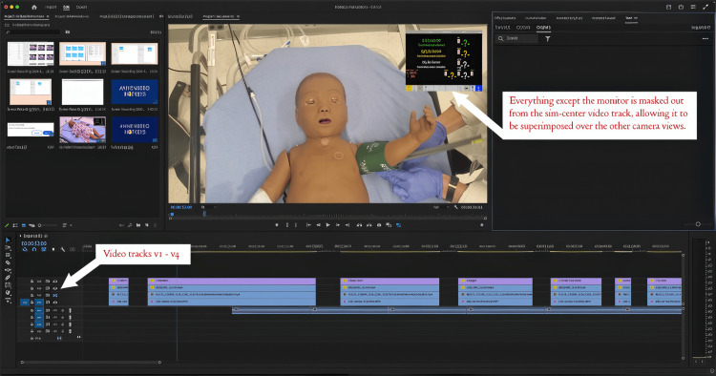716x376 pixels.
Task: Switch to the Export workspace tab
Action: tap(81, 8)
